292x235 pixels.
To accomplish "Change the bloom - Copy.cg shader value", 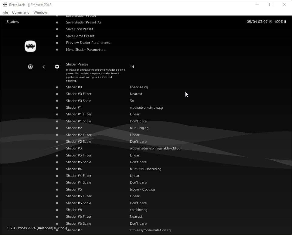I will pos(142,189).
